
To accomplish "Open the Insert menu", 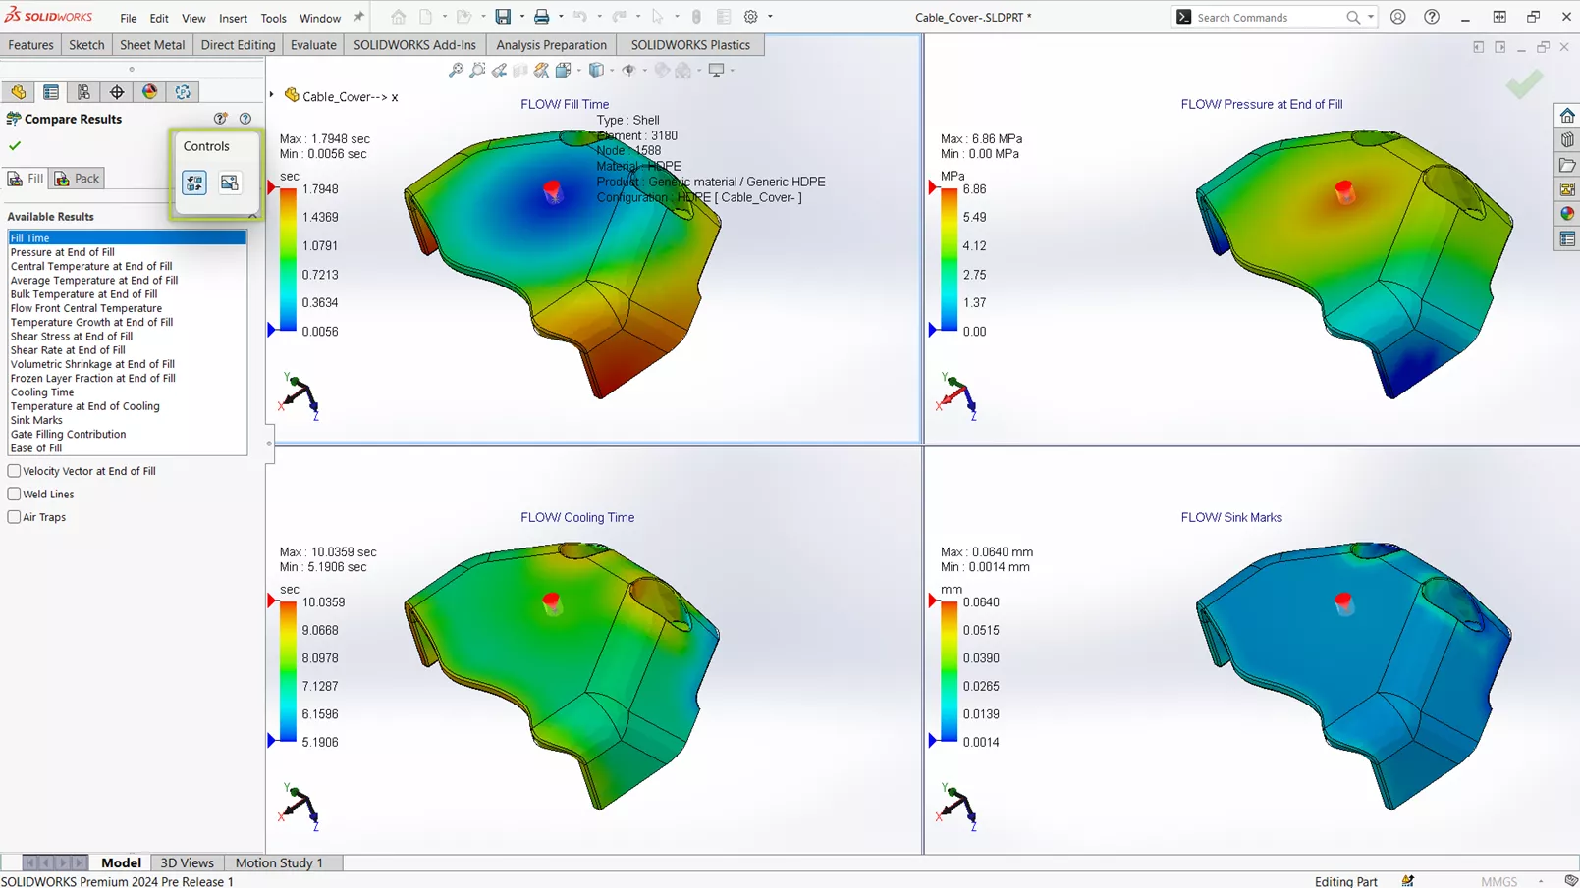I will pyautogui.click(x=233, y=18).
